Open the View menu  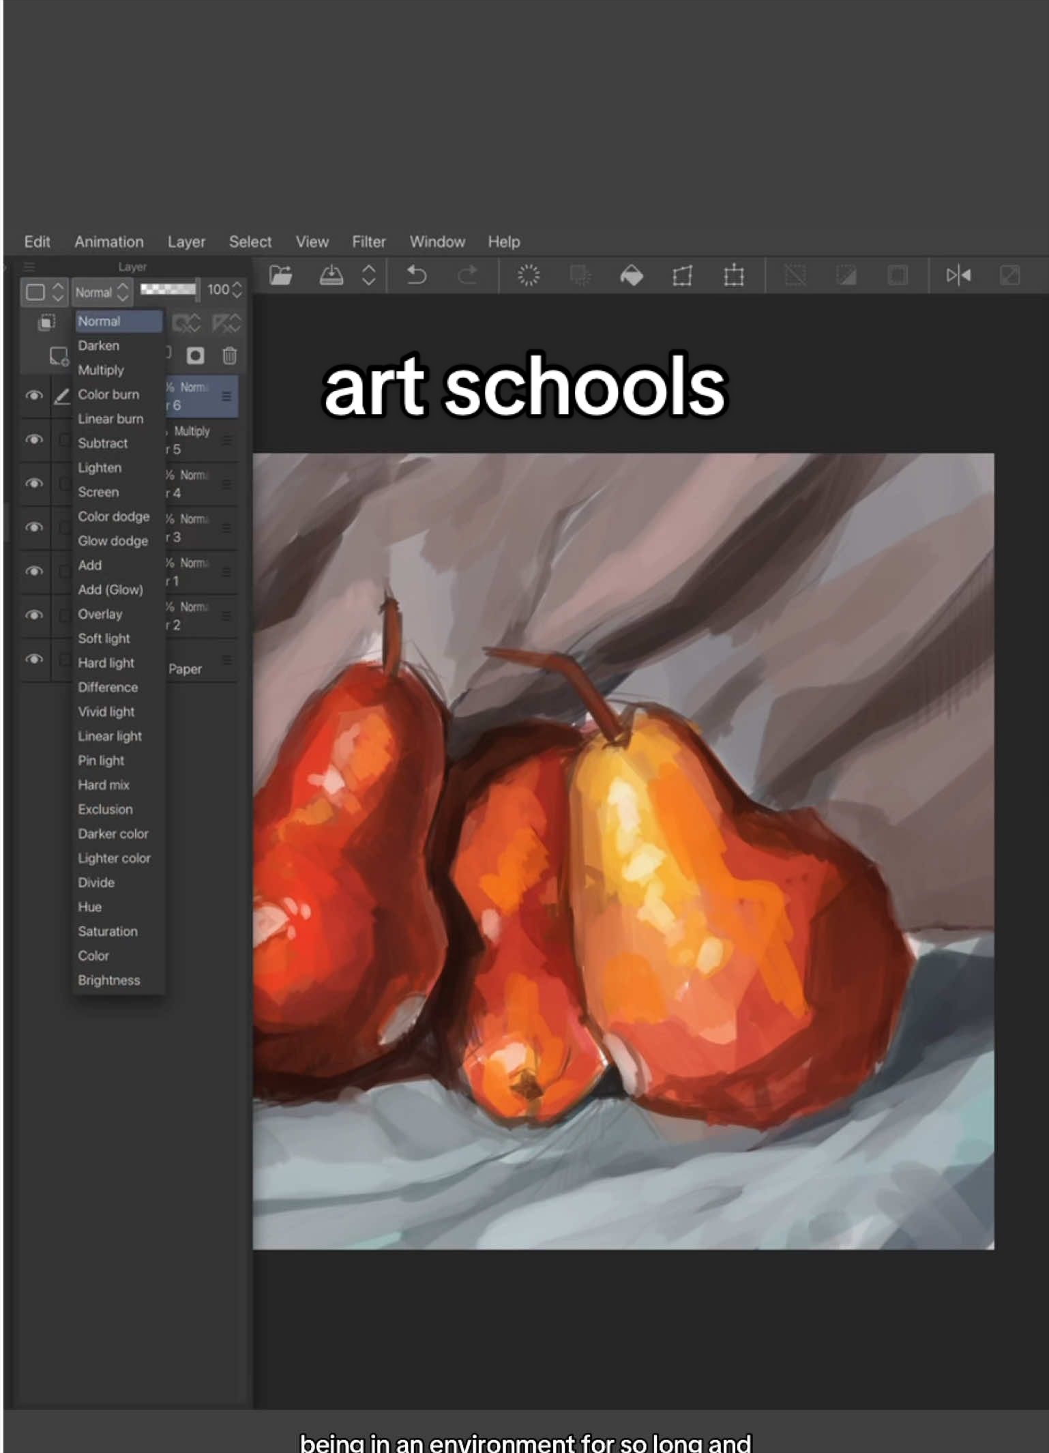click(312, 241)
